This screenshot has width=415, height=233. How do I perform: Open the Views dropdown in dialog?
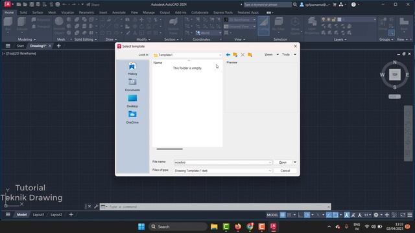coord(271,54)
